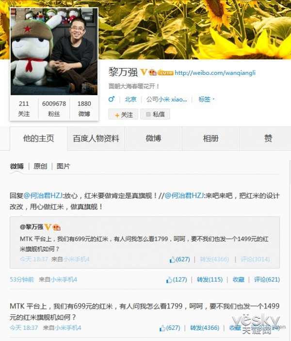Click the LV10 level badge icon
The width and height of the screenshot is (291, 341).
point(165,73)
